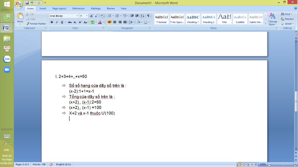This screenshot has height=167, width=298.
Task: Switch to the Insert tab
Action: (x=43, y=8)
